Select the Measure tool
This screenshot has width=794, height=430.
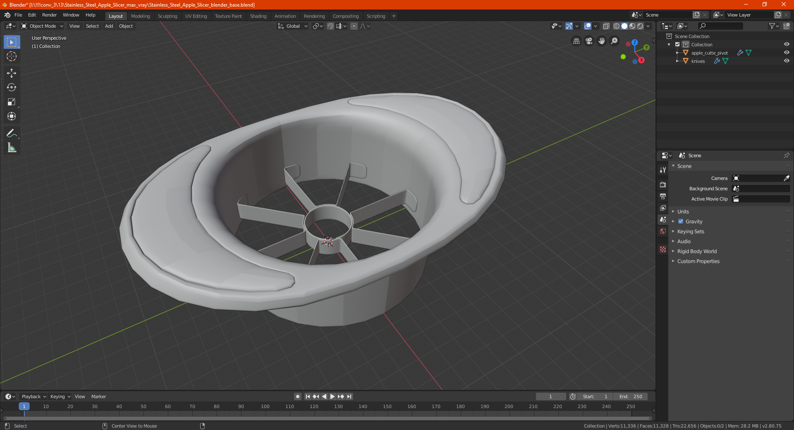[x=12, y=148]
